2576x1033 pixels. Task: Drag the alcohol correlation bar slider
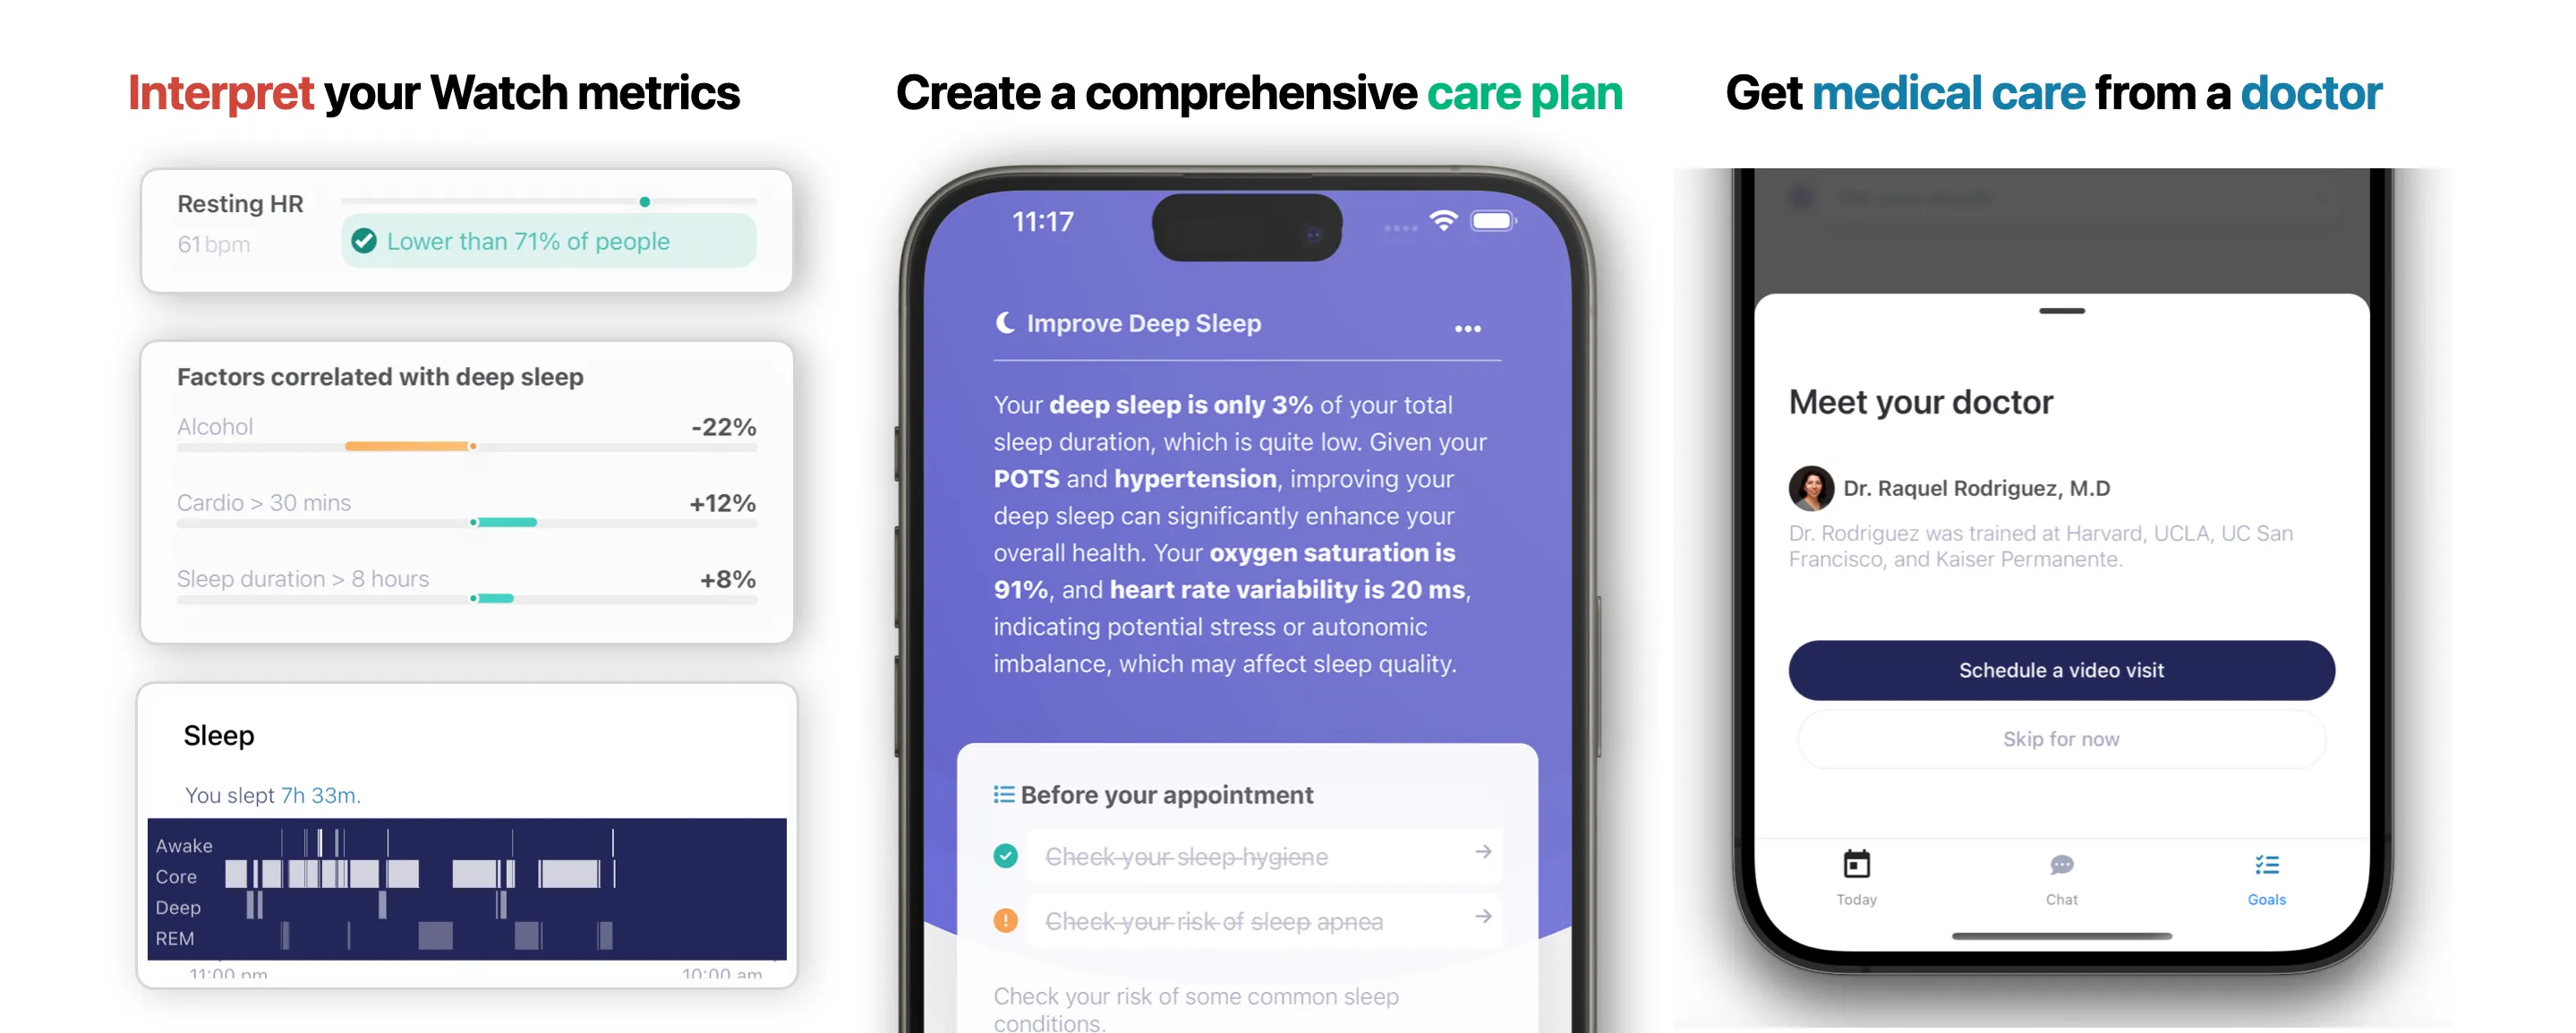point(473,447)
